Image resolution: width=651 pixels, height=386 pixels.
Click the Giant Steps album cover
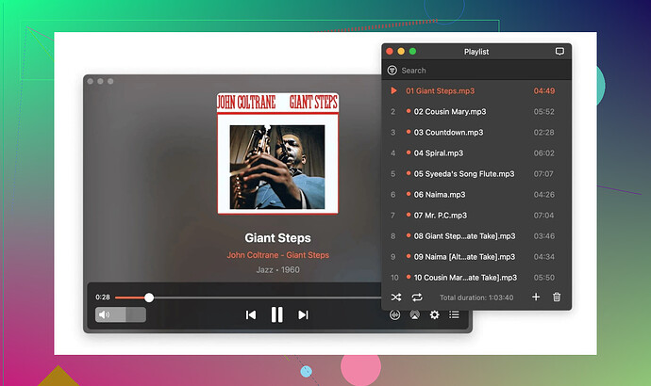point(277,153)
